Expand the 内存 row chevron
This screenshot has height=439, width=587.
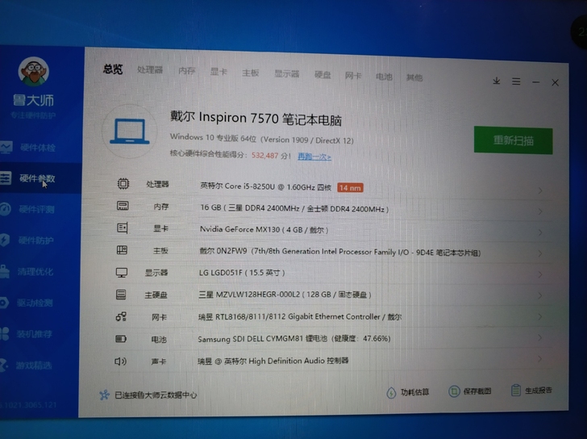(x=540, y=211)
